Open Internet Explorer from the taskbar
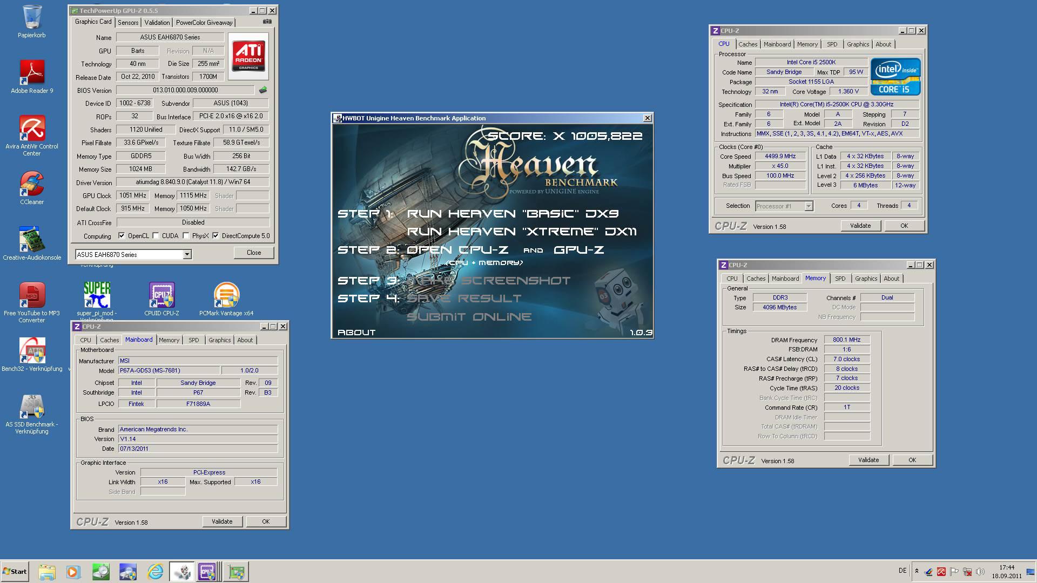This screenshot has height=583, width=1037. (155, 572)
